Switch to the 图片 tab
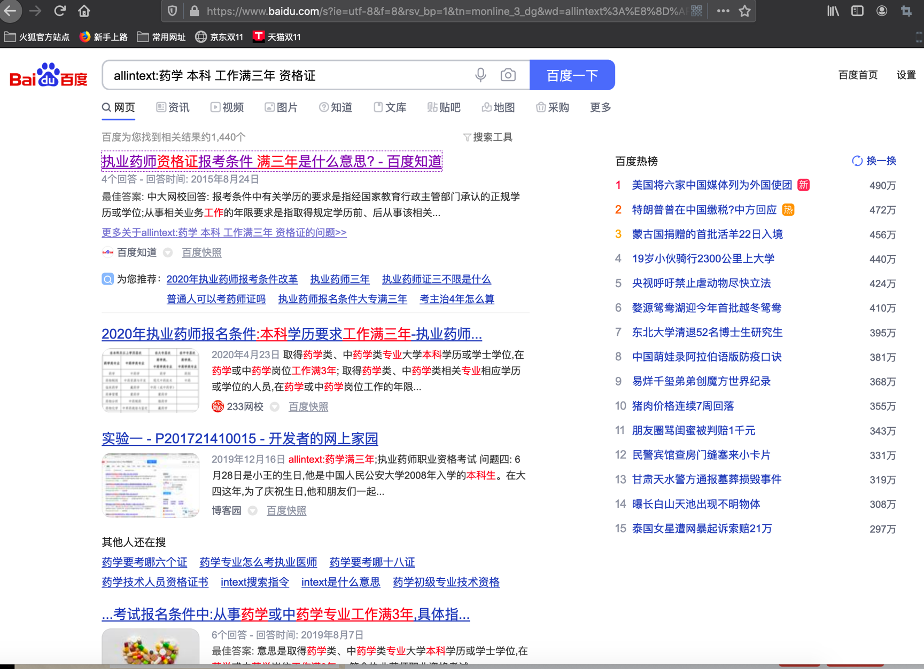Viewport: 924px width, 669px height. (281, 107)
